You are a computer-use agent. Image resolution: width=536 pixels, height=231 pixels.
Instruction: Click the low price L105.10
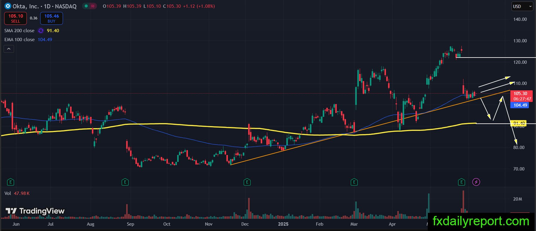click(x=152, y=6)
